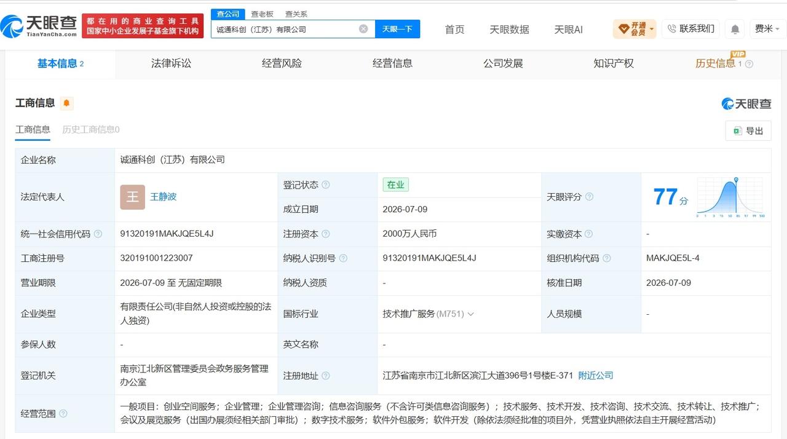Click the notification bell icon
This screenshot has width=787, height=439.
(x=735, y=29)
